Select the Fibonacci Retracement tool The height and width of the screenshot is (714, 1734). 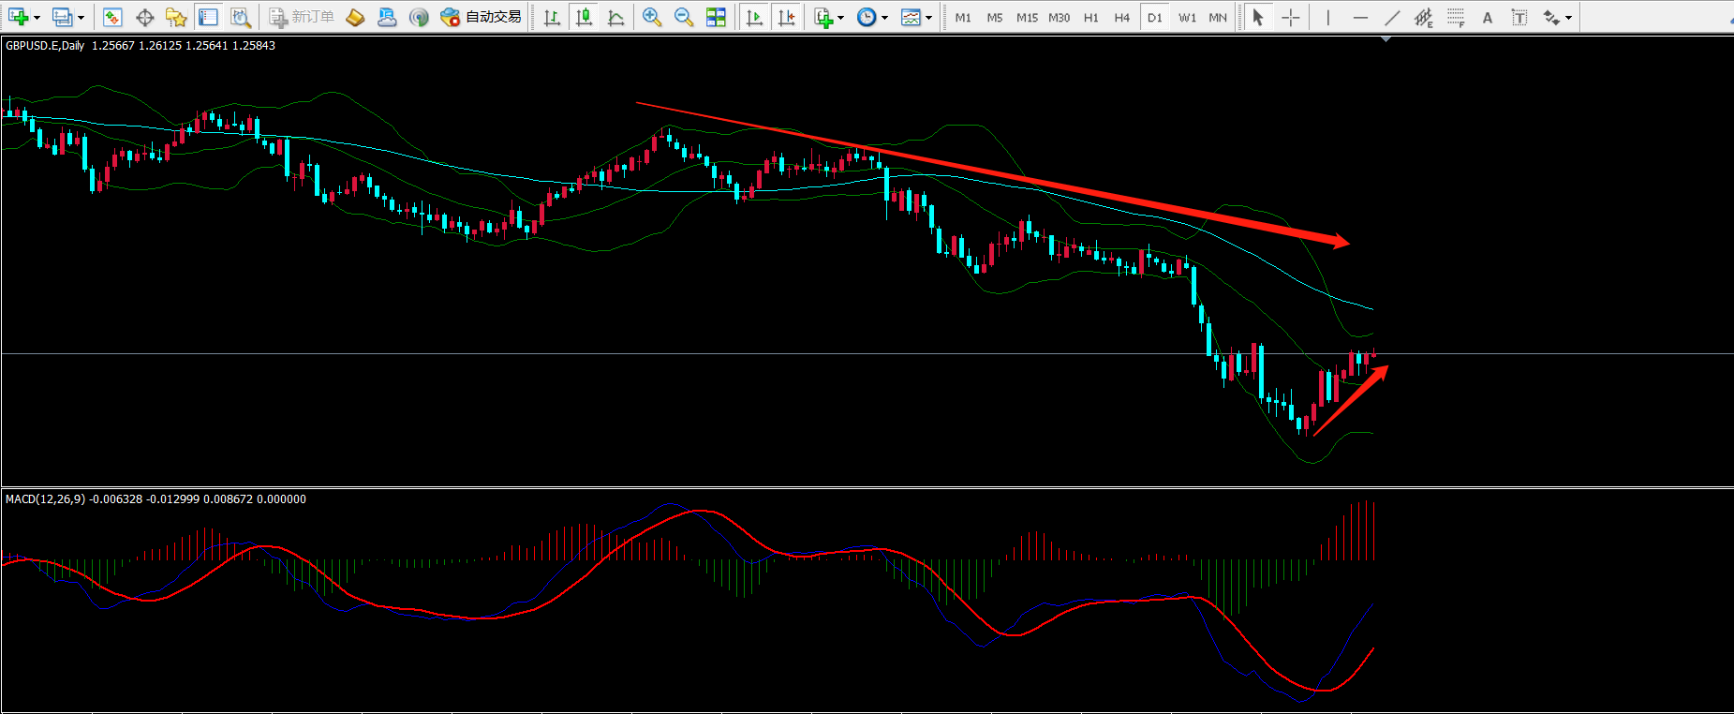(x=1456, y=17)
